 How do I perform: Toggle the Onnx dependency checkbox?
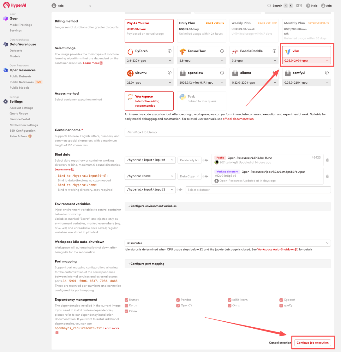(230, 306)
